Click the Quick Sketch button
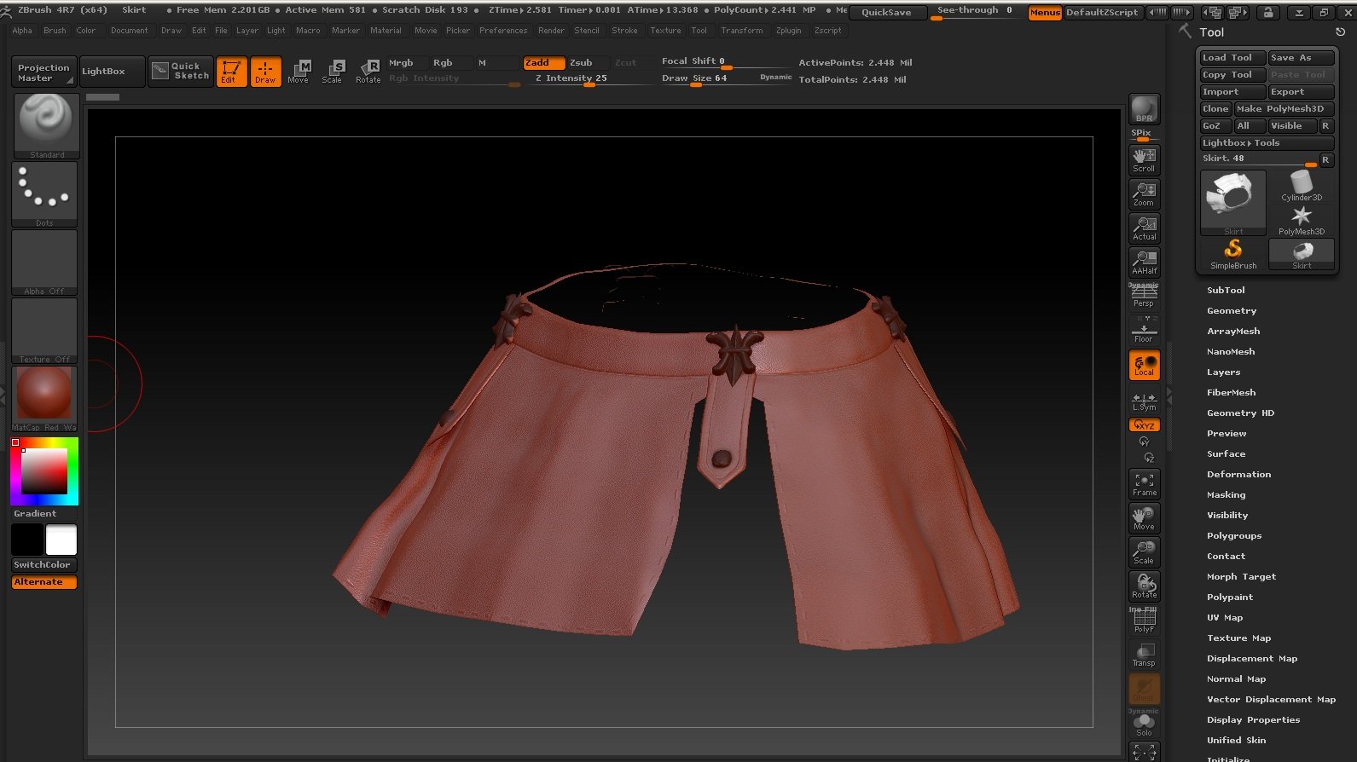This screenshot has width=1357, height=762. click(x=180, y=71)
